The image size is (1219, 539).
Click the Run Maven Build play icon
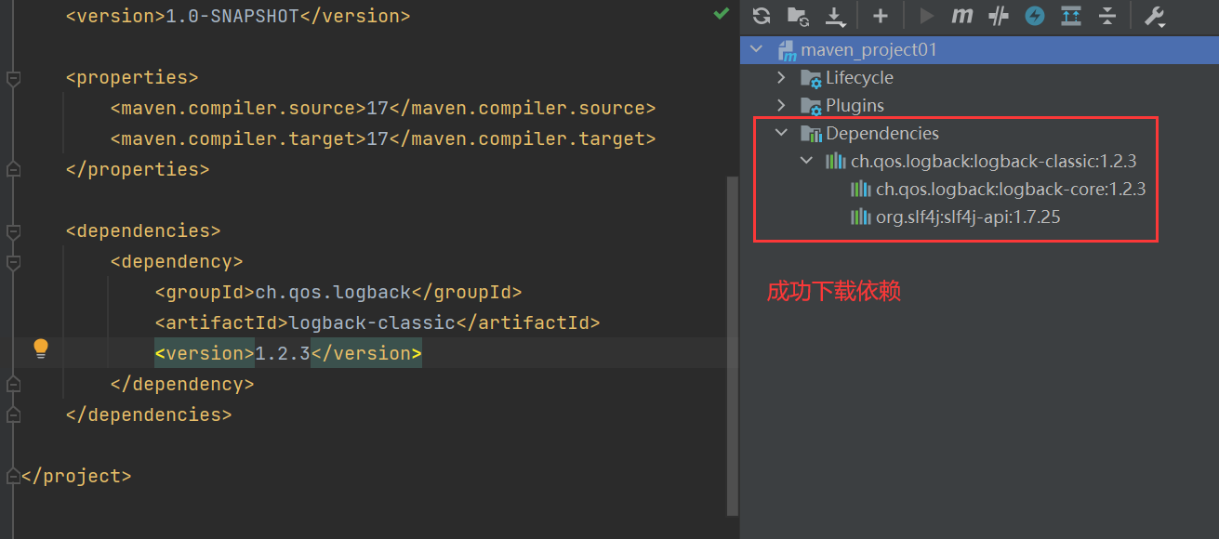pos(926,16)
